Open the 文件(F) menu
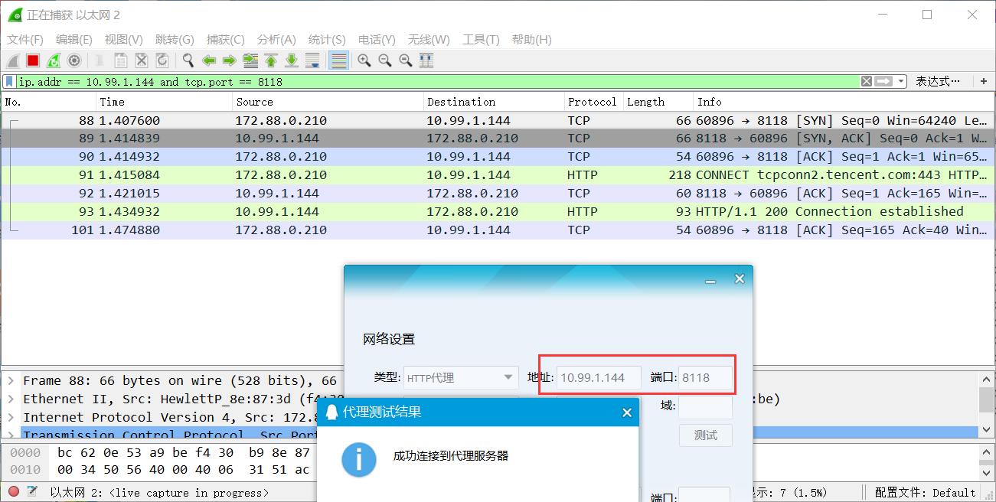Viewport: 996px width, 502px height. point(25,40)
